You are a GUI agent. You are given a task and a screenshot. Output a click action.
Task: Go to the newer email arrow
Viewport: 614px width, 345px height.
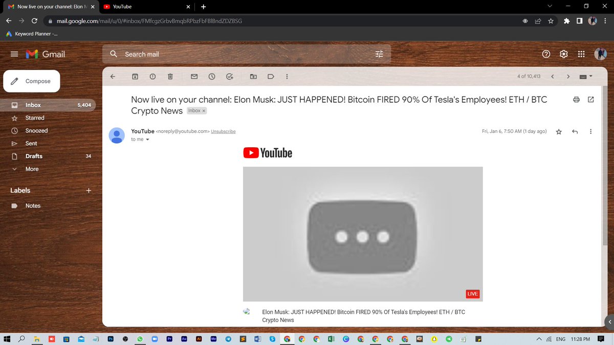[552, 77]
